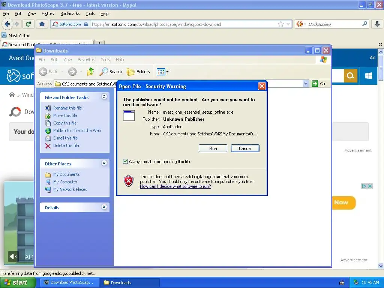The height and width of the screenshot is (288, 384).
Task: Open browser Downloads arrow button
Action: point(377,24)
